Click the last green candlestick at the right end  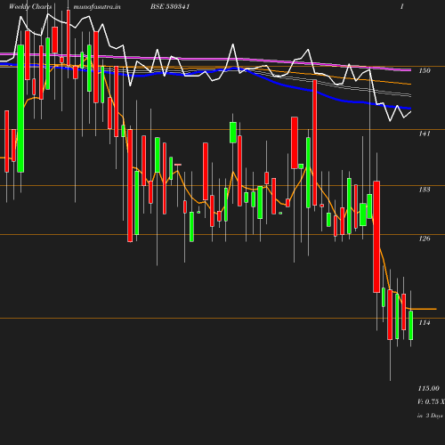click(411, 325)
